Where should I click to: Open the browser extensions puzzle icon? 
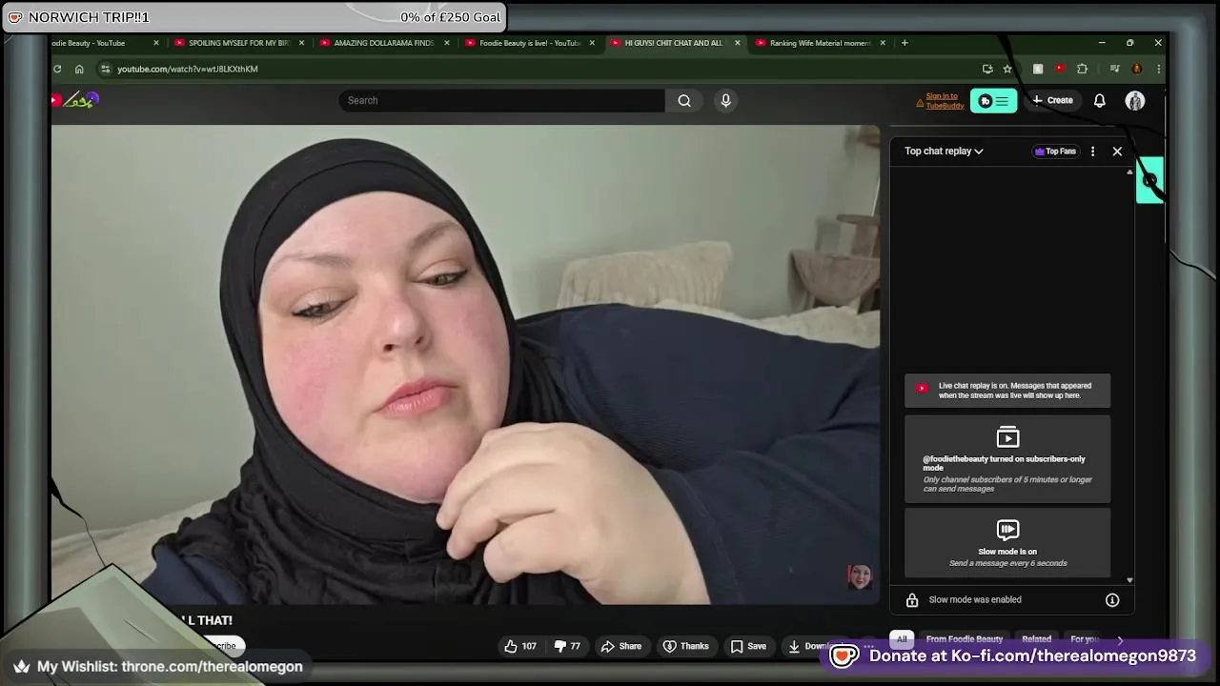click(1082, 69)
